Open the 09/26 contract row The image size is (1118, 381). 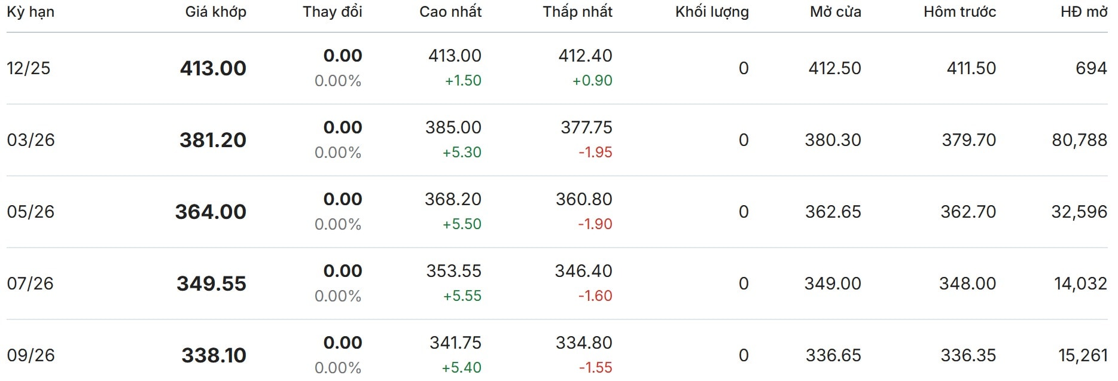pos(31,355)
